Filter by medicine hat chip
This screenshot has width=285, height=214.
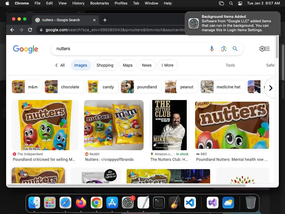[x=223, y=87]
